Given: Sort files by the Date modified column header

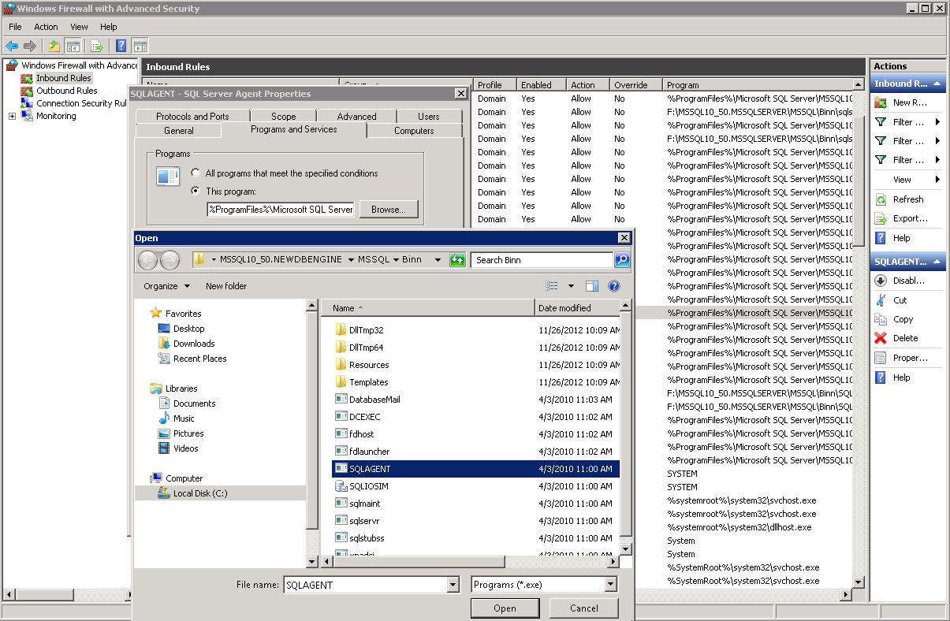Looking at the screenshot, I should pyautogui.click(x=578, y=308).
